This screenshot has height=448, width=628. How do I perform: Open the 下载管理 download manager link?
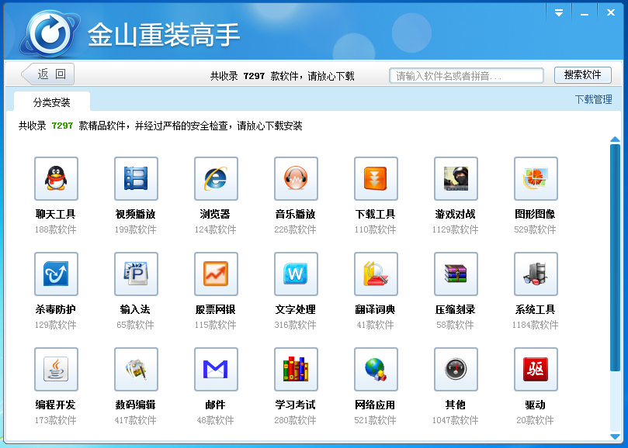[x=593, y=100]
